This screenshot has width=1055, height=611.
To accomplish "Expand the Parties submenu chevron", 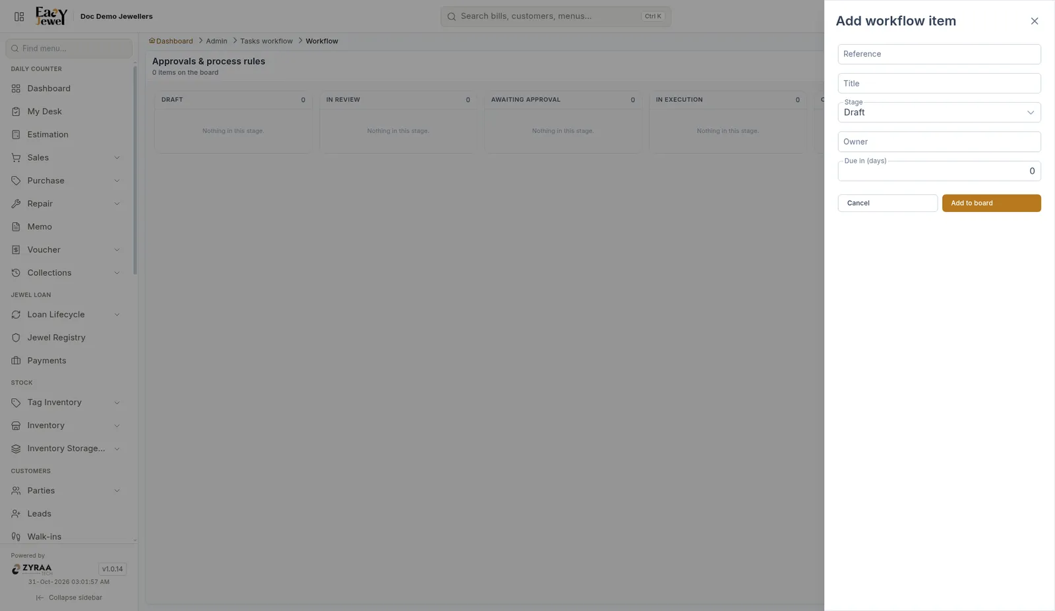I will point(117,491).
